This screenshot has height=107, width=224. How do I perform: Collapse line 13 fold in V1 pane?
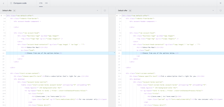coord(5,50)
